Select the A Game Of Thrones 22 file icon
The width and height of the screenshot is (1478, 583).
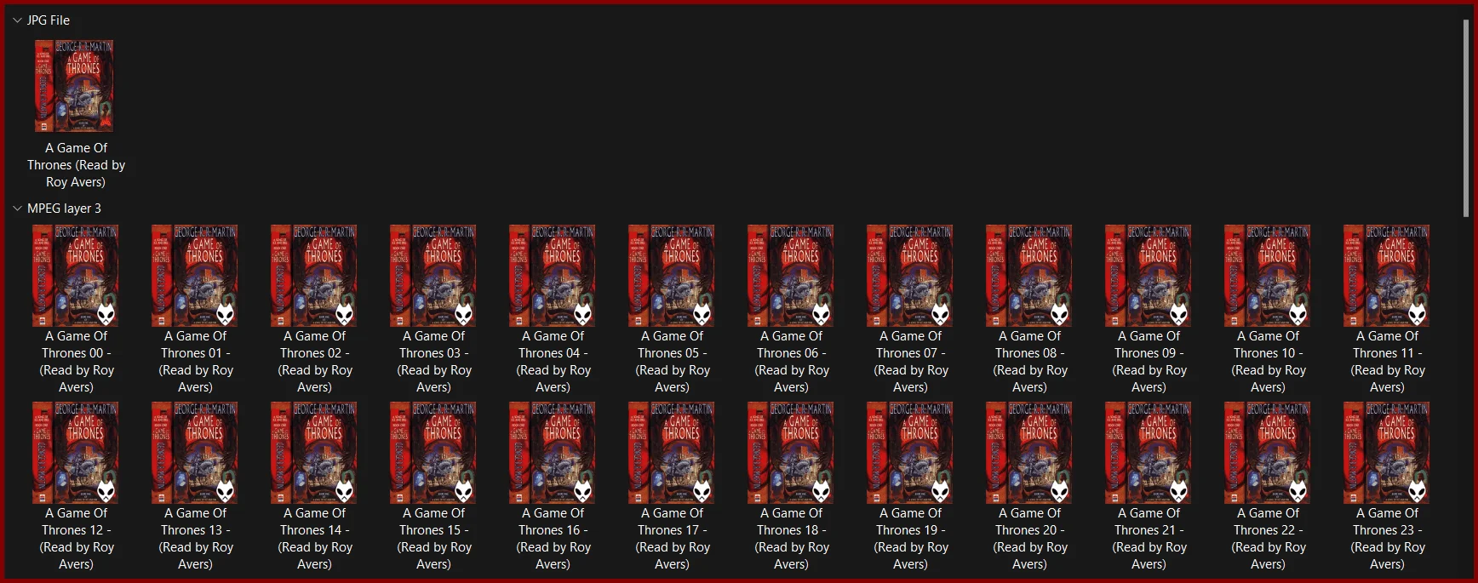[x=1268, y=453]
